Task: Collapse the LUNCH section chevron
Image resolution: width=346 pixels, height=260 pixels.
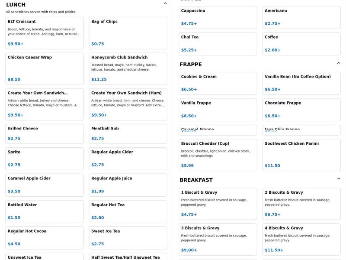Action: [x=165, y=3]
